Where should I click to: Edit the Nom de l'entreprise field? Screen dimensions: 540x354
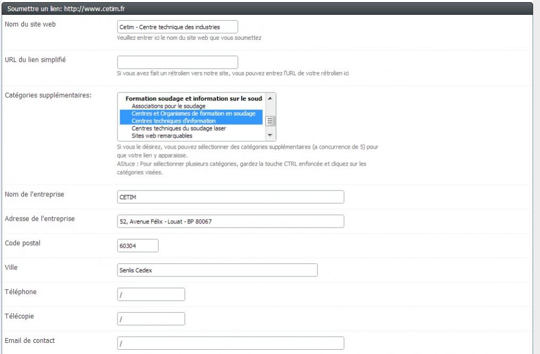230,197
